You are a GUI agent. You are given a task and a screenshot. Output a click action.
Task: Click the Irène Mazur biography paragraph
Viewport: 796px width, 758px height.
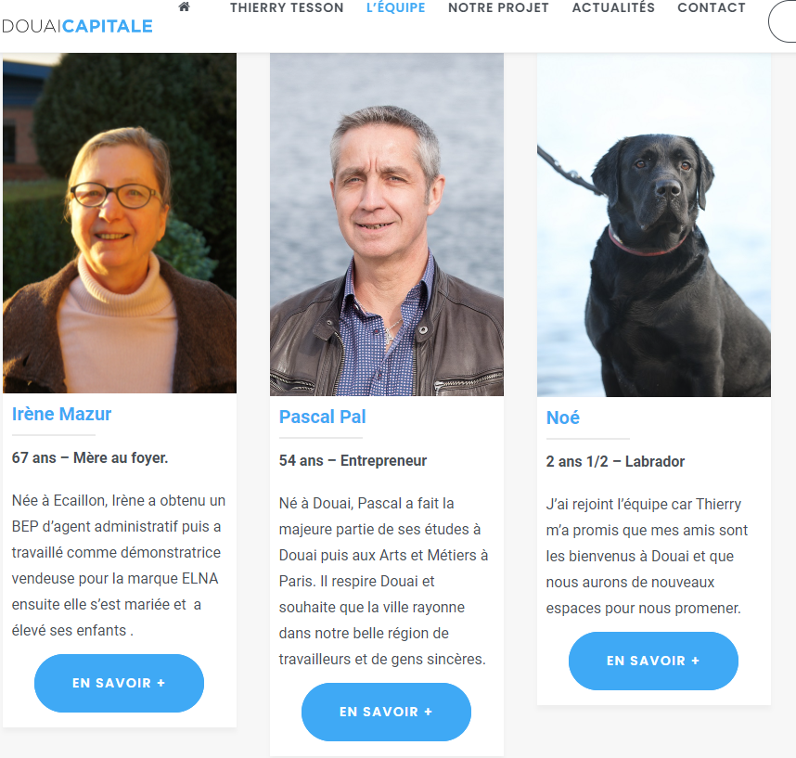tap(119, 566)
